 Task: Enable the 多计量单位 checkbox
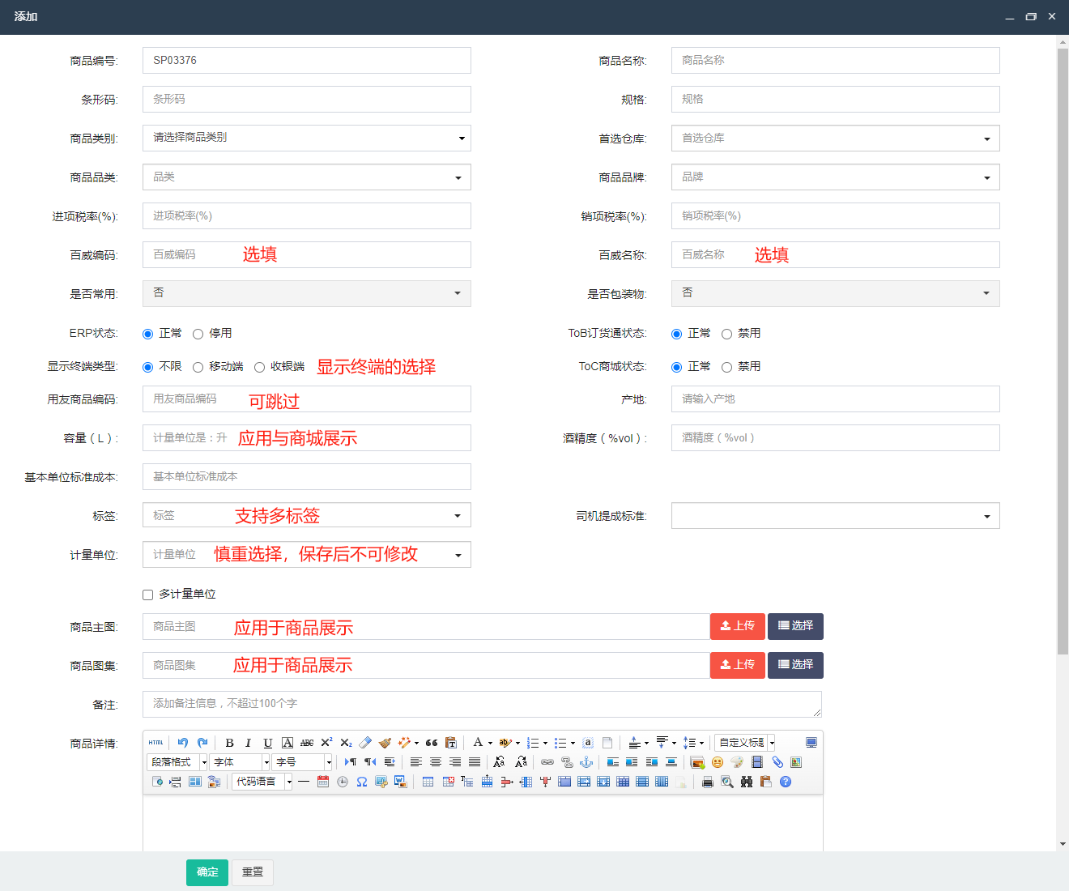(147, 595)
